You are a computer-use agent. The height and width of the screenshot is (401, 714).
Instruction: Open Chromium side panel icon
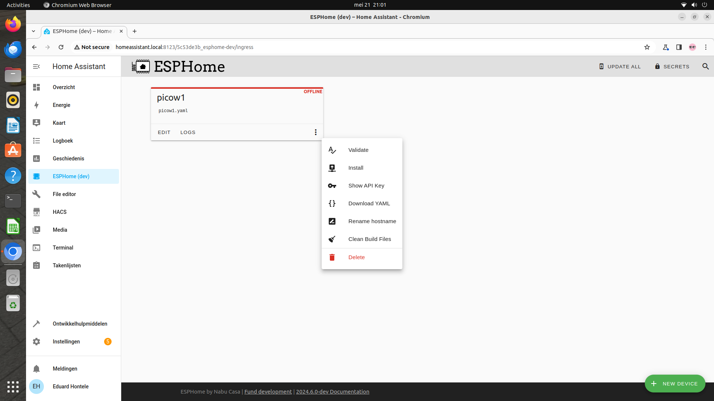[x=679, y=47]
